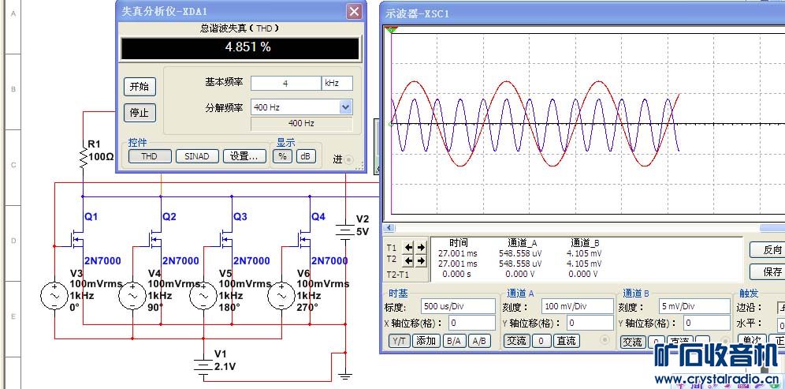Move cursor T1 right with arrow
Screen dimensions: 785x389
[x=420, y=246]
